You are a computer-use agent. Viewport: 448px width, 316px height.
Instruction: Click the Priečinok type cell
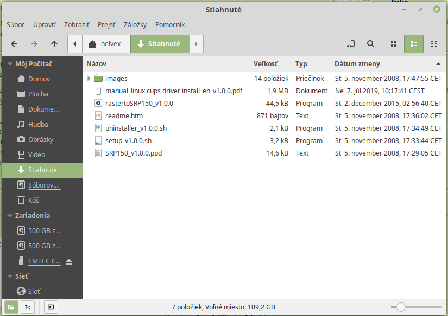310,79
